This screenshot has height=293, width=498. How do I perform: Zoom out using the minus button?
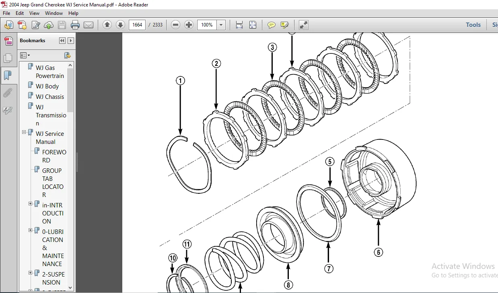(x=175, y=25)
